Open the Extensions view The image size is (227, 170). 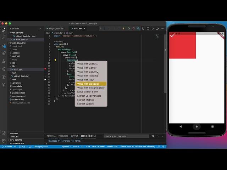[x=4, y=53]
